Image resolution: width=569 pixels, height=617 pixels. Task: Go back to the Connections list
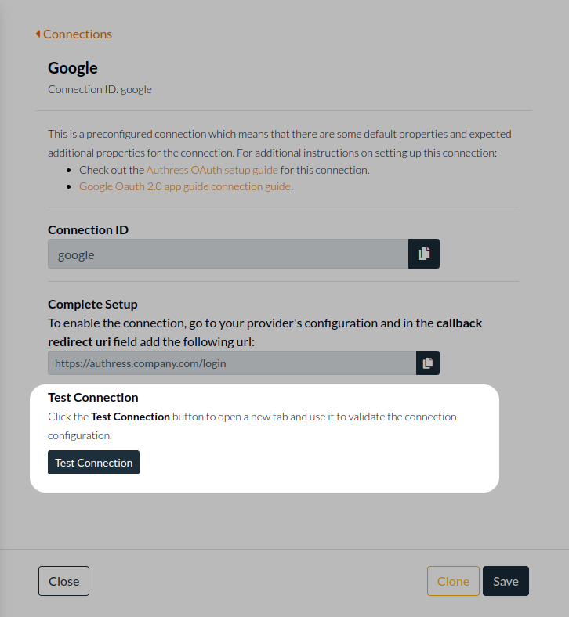[x=77, y=34]
